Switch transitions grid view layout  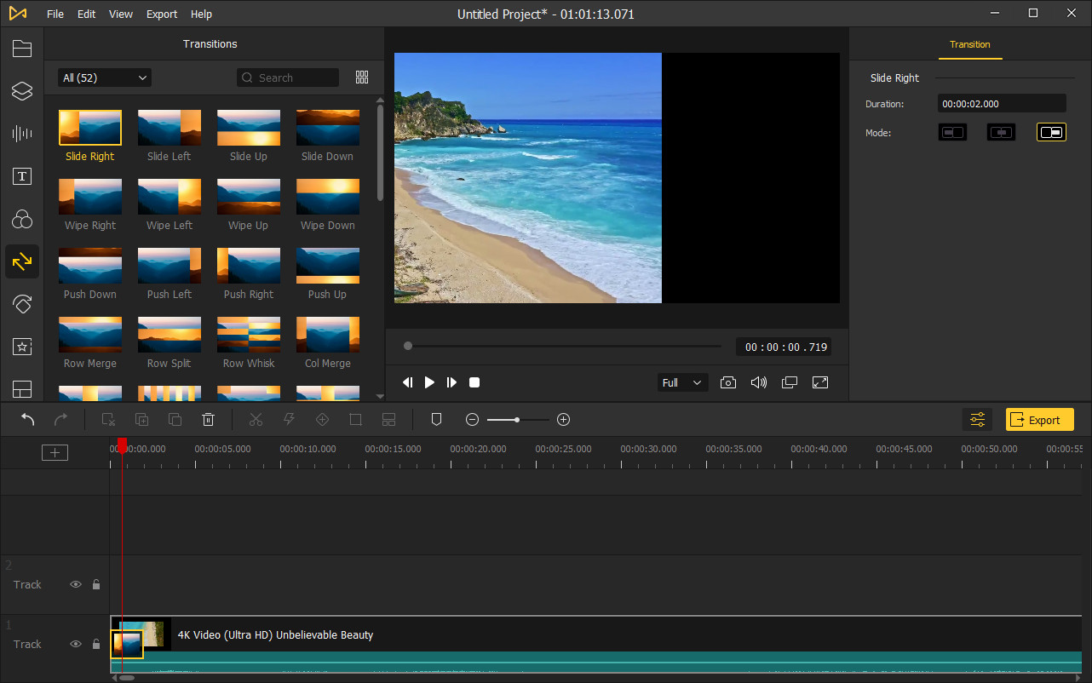(x=362, y=77)
